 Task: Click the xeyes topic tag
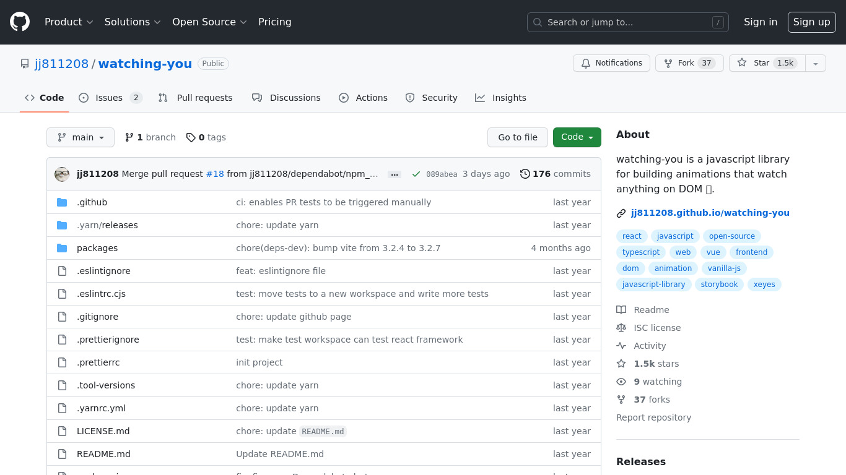(764, 285)
